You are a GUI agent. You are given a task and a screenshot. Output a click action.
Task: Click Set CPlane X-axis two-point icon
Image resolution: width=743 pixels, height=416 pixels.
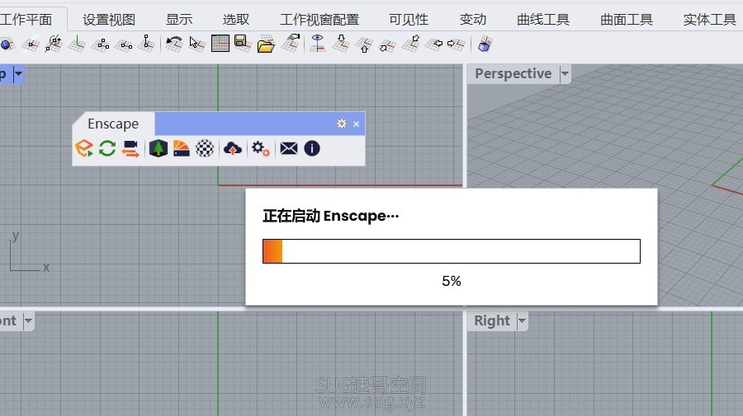(x=124, y=44)
